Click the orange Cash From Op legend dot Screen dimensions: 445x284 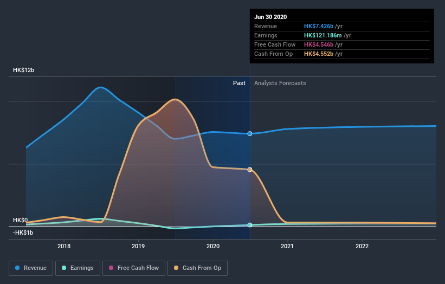176,268
